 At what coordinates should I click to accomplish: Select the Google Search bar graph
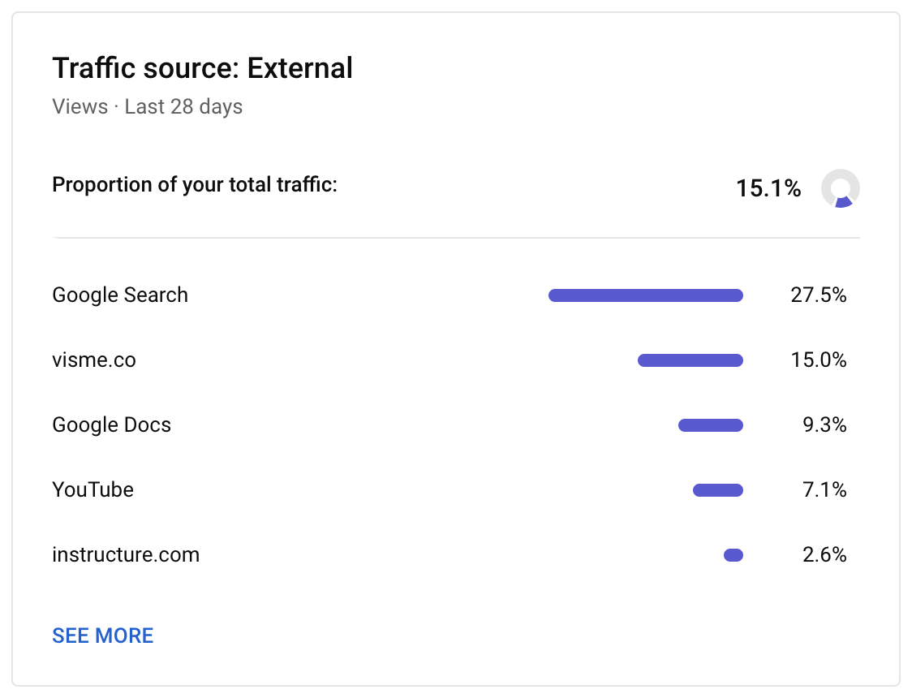(x=645, y=295)
